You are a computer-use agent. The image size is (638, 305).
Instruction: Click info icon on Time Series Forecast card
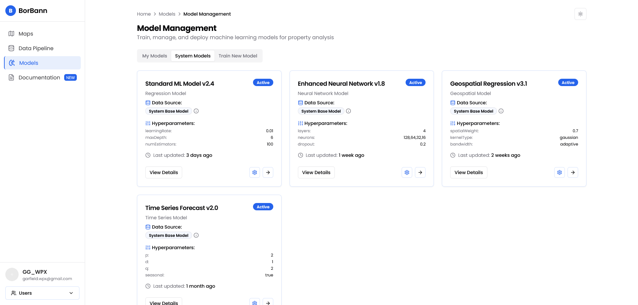(196, 235)
